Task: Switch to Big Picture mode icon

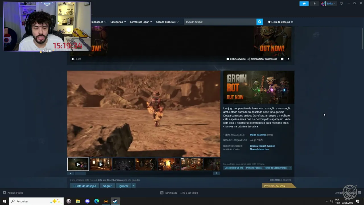Action: click(x=342, y=4)
